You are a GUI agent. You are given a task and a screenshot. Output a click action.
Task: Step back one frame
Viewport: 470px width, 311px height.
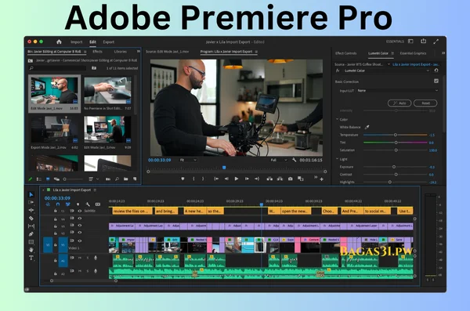pos(226,179)
